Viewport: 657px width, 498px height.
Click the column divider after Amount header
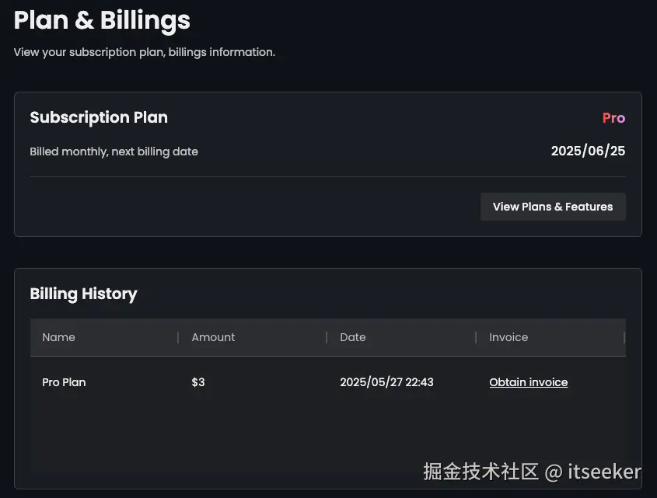[327, 337]
